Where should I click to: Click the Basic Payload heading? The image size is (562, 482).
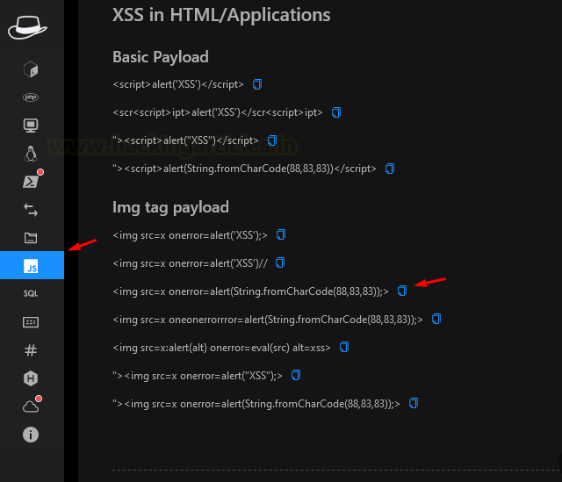(x=160, y=57)
